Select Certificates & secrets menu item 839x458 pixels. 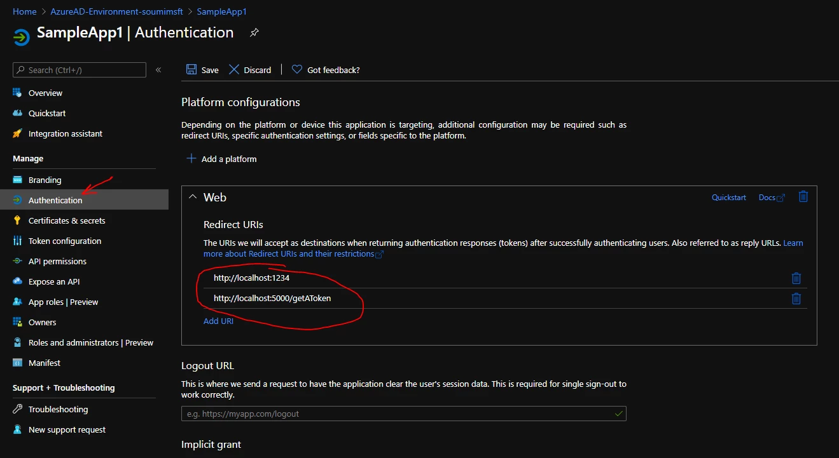(67, 220)
